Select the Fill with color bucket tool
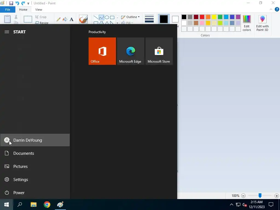 point(65,19)
